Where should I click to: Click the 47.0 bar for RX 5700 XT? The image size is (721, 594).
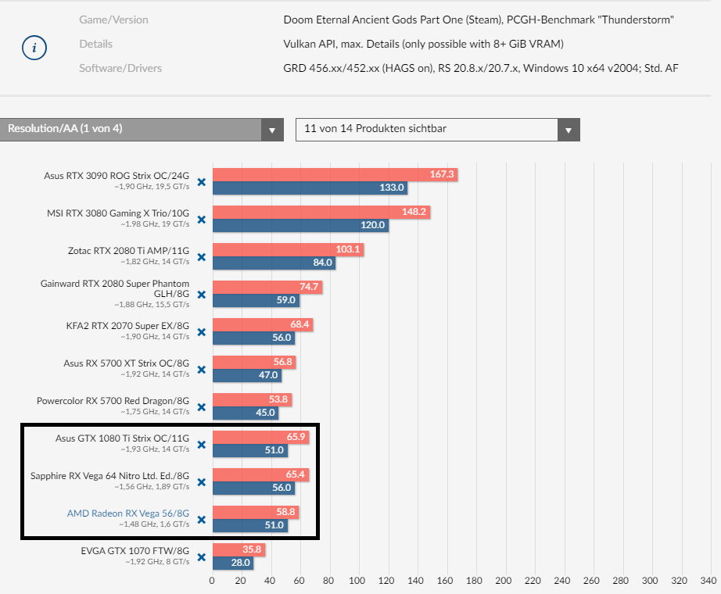247,375
